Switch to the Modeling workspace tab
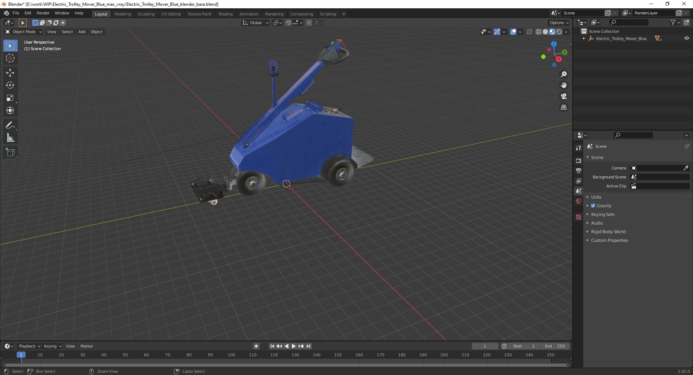 pos(122,14)
